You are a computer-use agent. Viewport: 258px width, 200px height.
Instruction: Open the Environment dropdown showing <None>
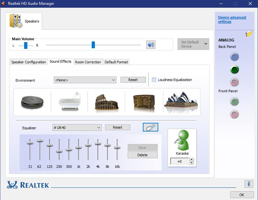click(x=85, y=80)
